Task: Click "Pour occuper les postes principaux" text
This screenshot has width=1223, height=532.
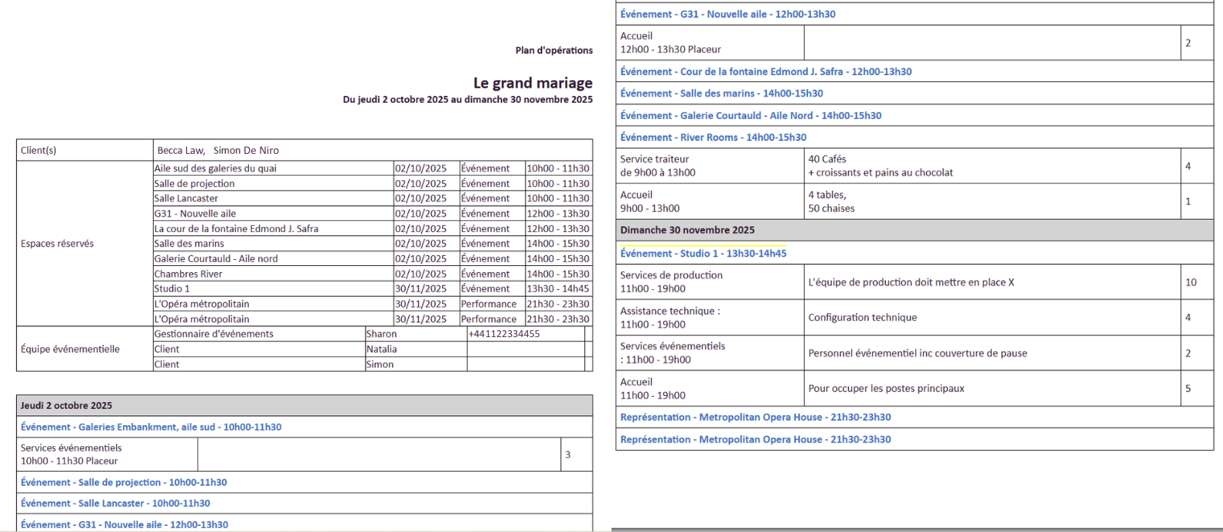Action: click(x=886, y=389)
